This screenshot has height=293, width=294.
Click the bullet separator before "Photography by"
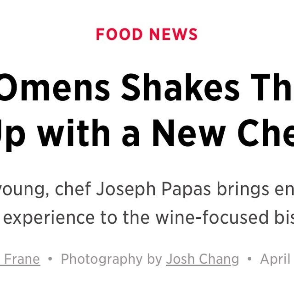click(50, 260)
